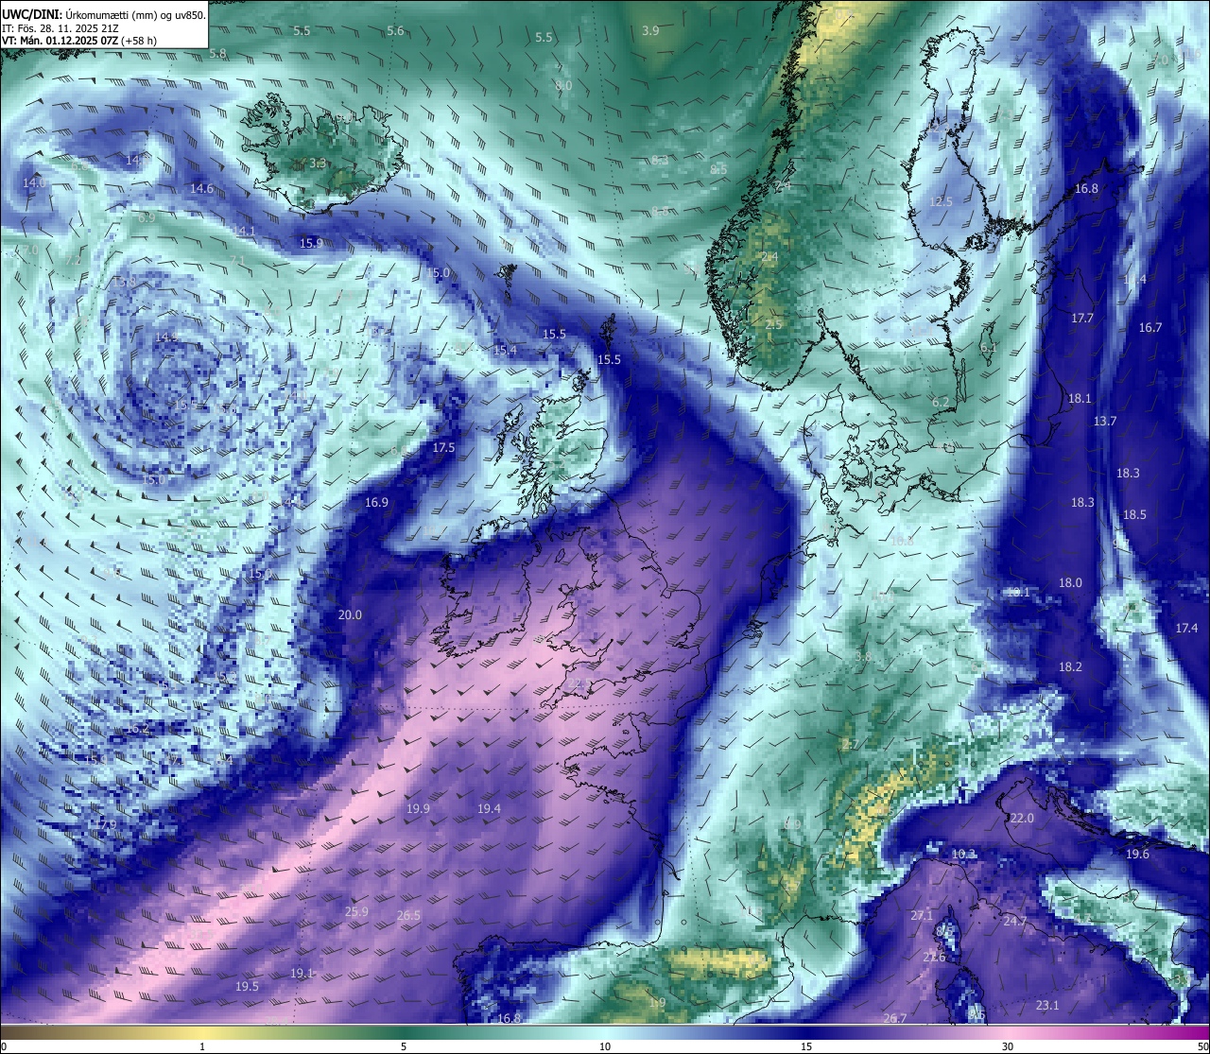Click the 20.0 value label
Image resolution: width=1210 pixels, height=1054 pixels.
(350, 615)
